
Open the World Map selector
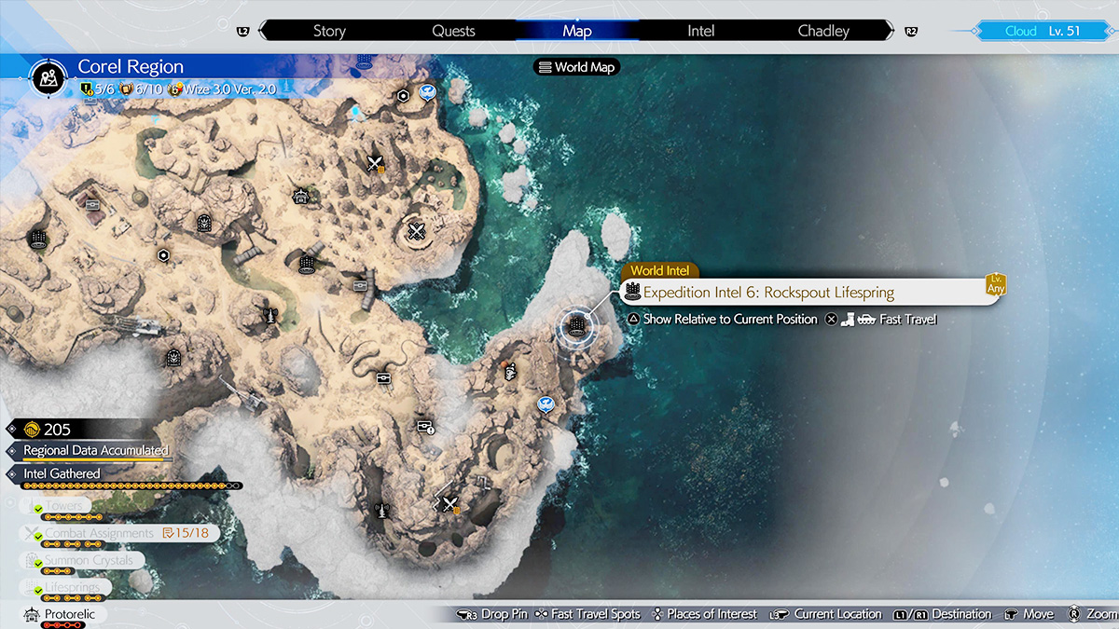576,67
